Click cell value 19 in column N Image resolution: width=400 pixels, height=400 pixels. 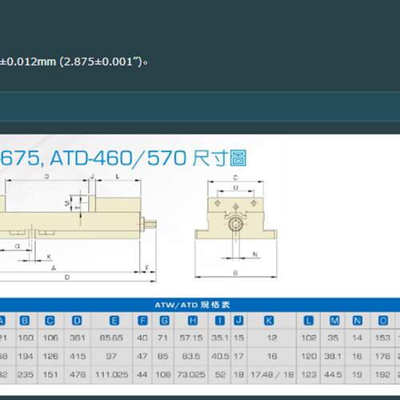pos(357,374)
